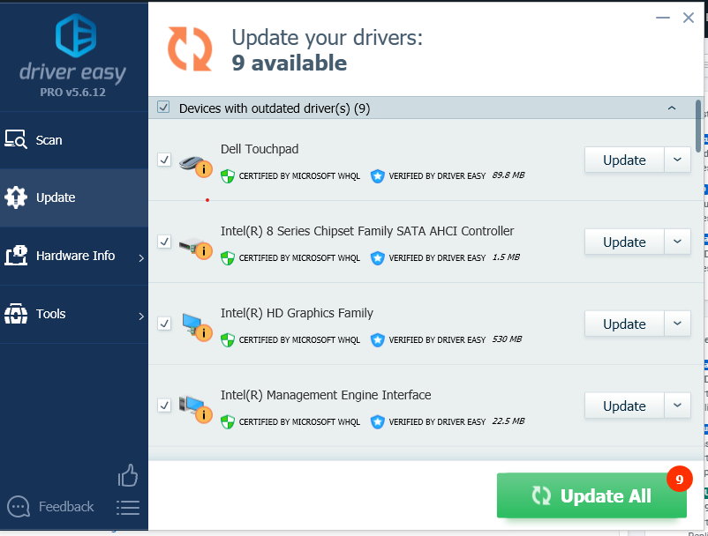The height and width of the screenshot is (536, 708).
Task: Open dropdown arrow next to Dell Touchpad Update
Action: (677, 160)
